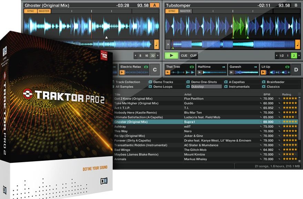Click the key lock note icon on deck B
The height and width of the screenshot is (199, 303).
pos(297,45)
